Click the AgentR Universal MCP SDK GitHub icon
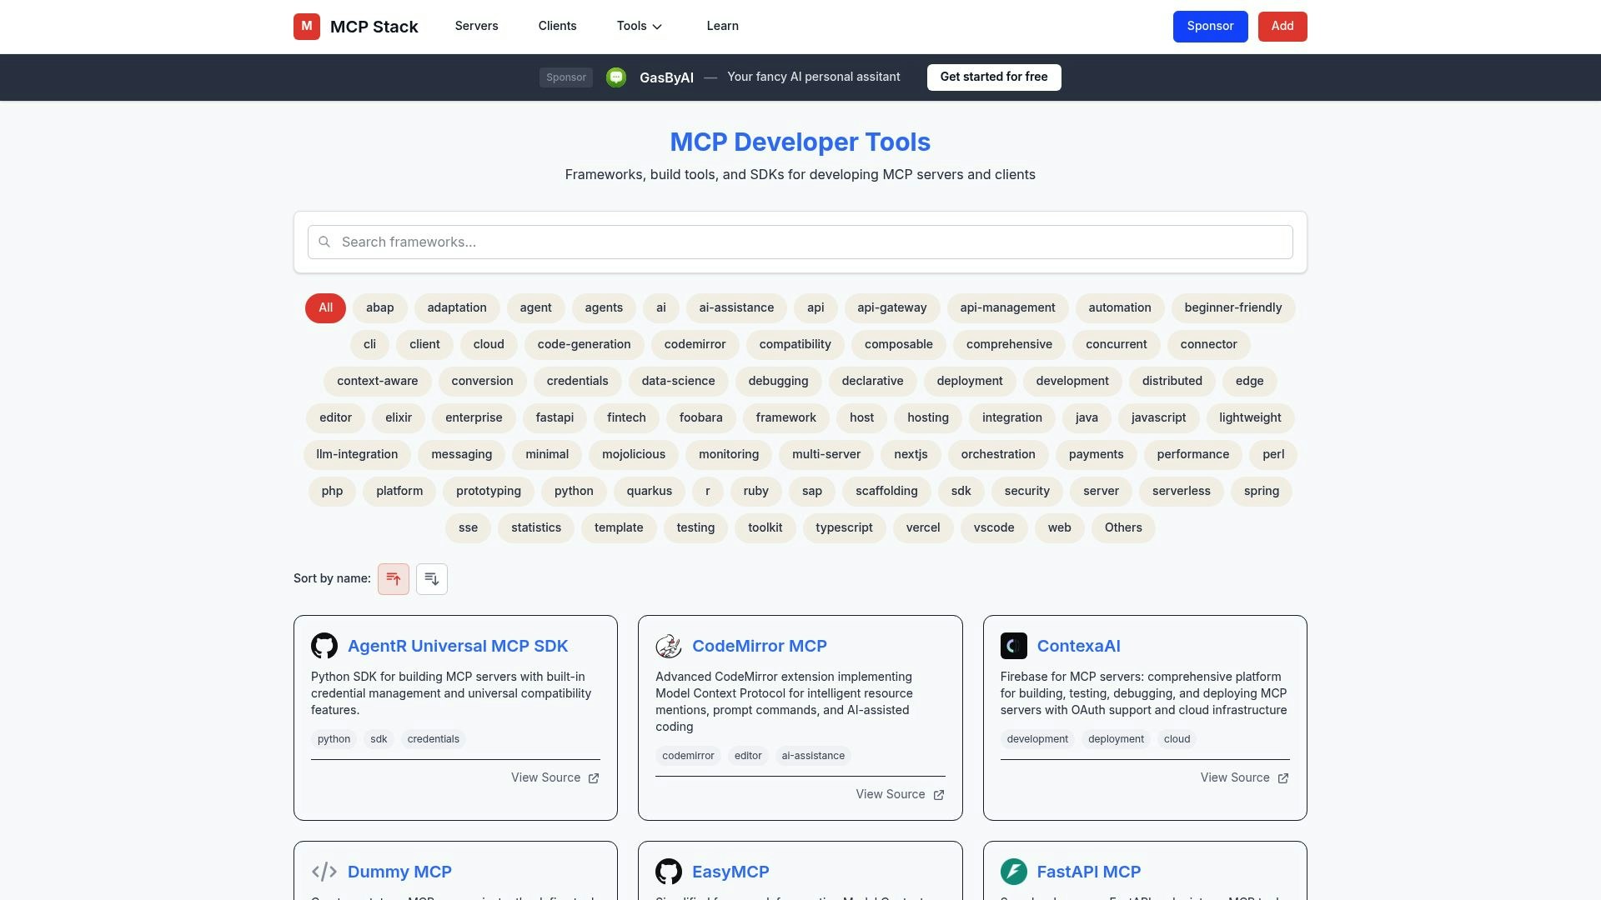The height and width of the screenshot is (900, 1601). tap(324, 646)
